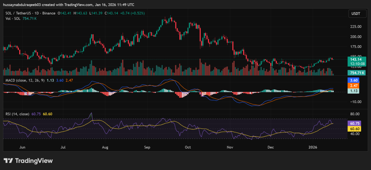The image size is (371, 170).
Task: Click the orange 2.47 signal axis tag
Action: click(x=354, y=86)
